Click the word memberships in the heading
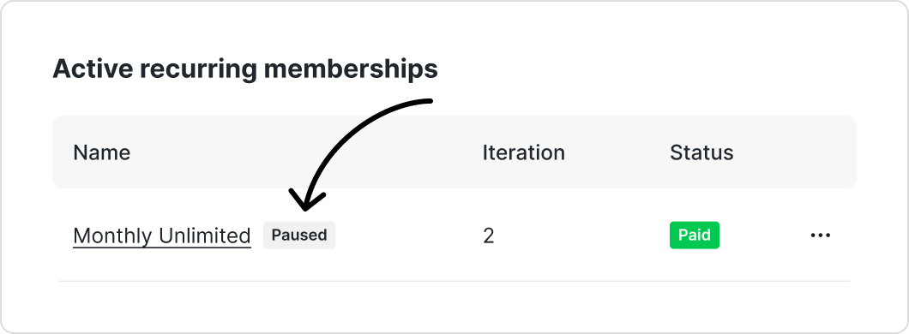 tap(351, 69)
